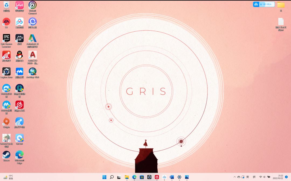
Task: Open the Wi-Fi network tray icon
Action: tap(261, 177)
